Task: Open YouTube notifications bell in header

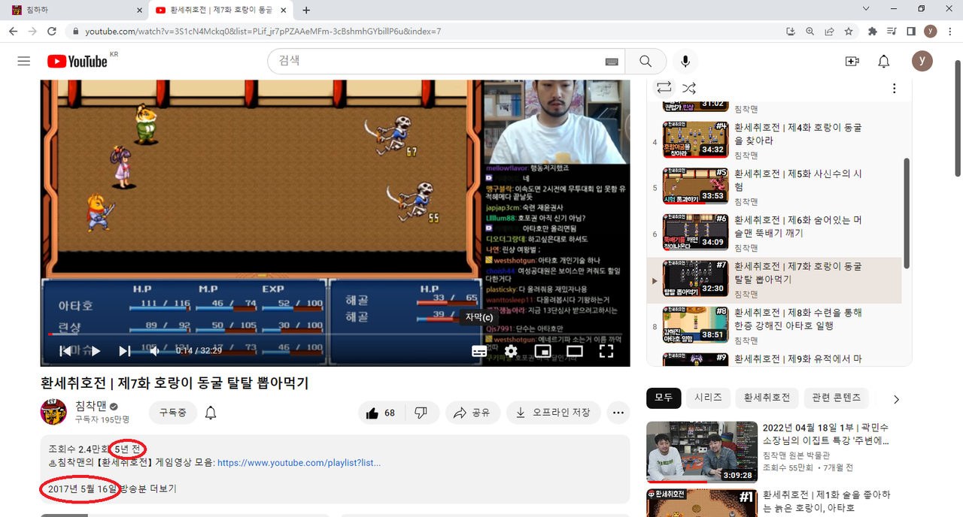Action: pyautogui.click(x=884, y=62)
